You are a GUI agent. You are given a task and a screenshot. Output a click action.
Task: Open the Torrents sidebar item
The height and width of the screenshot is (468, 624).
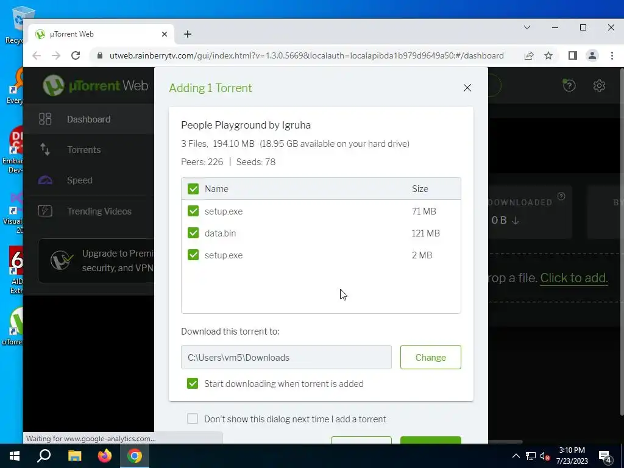88,150
